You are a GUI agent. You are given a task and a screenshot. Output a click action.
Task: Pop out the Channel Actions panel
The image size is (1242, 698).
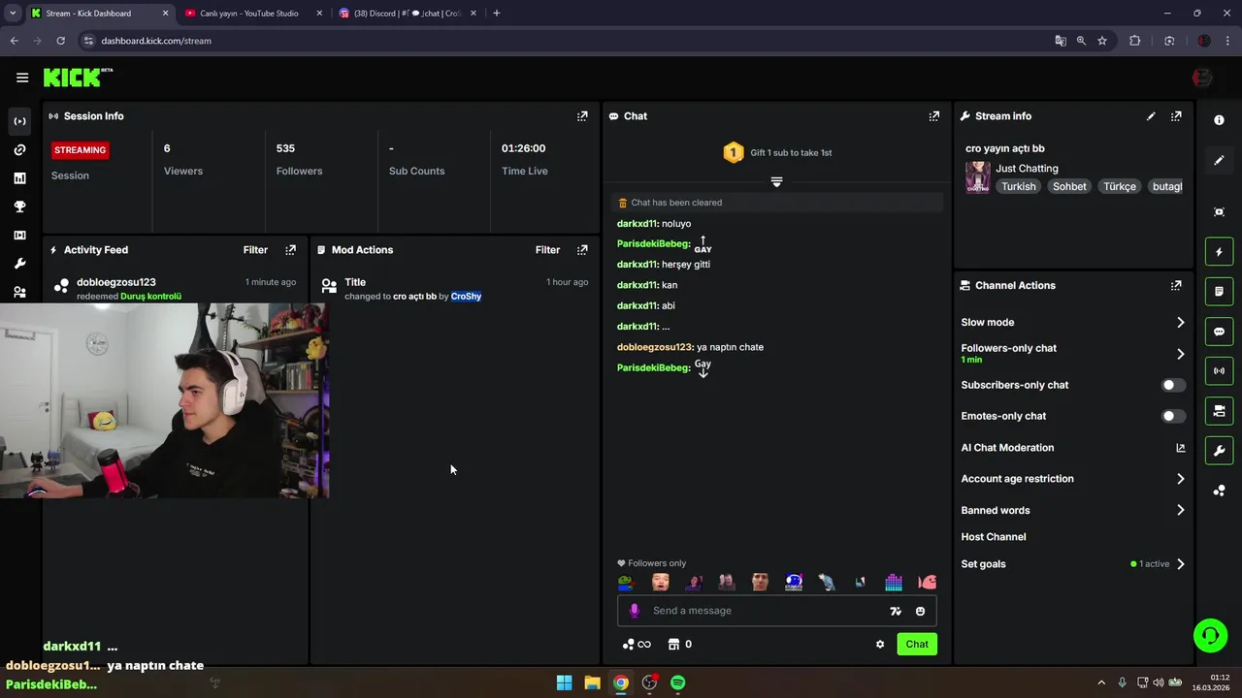[x=1176, y=286]
